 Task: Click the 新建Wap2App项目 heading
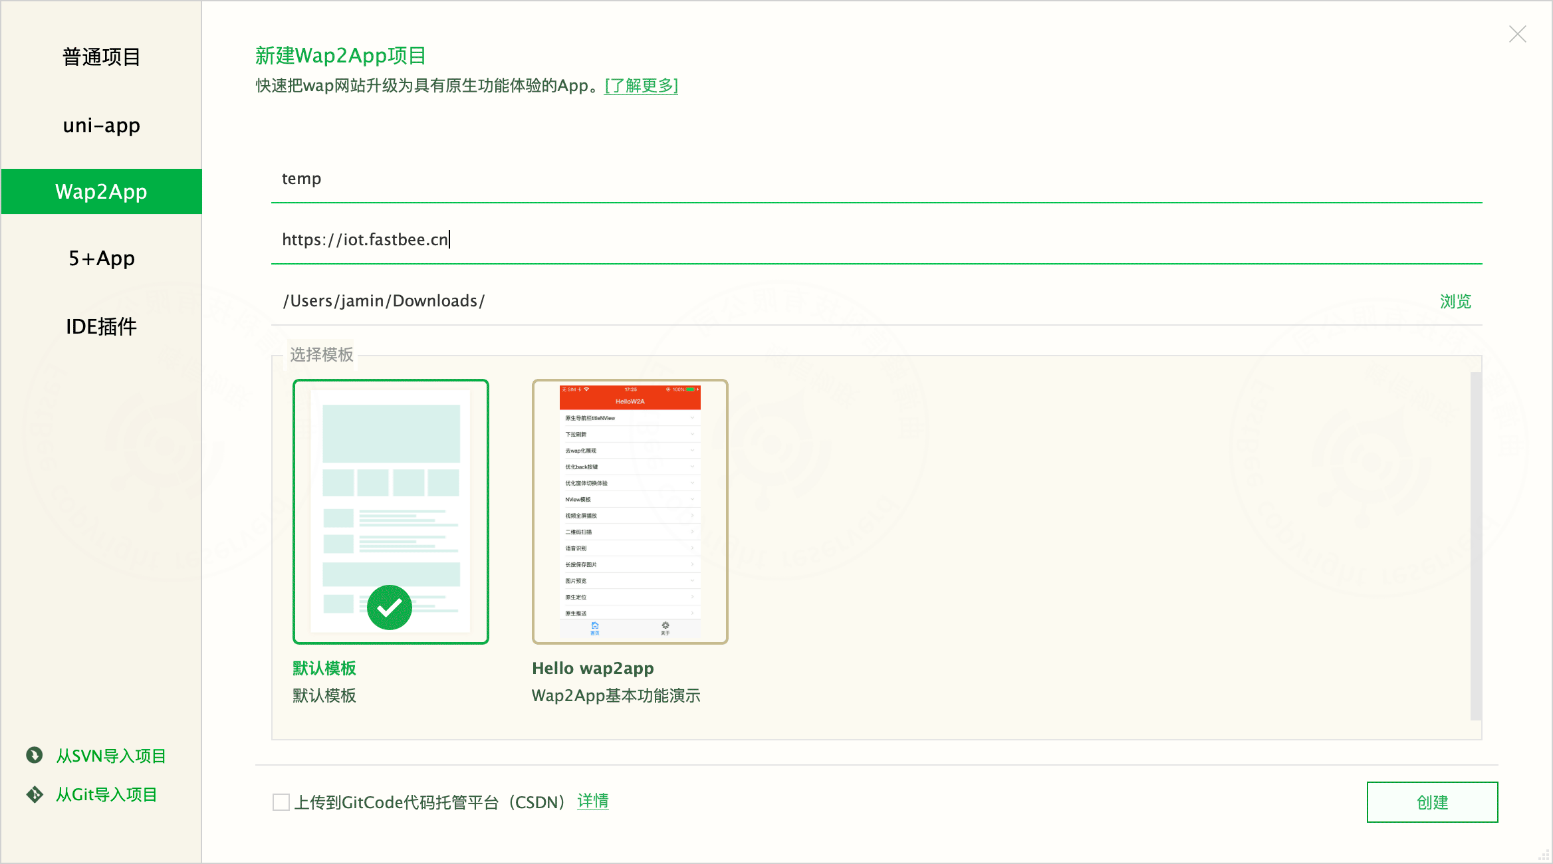(340, 56)
